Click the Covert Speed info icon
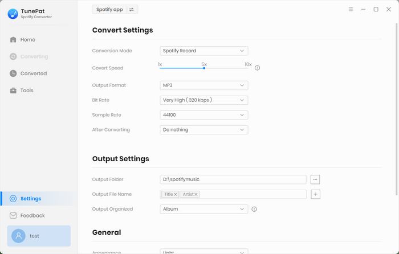Screen dimensions: 399x254 [x=257, y=68]
